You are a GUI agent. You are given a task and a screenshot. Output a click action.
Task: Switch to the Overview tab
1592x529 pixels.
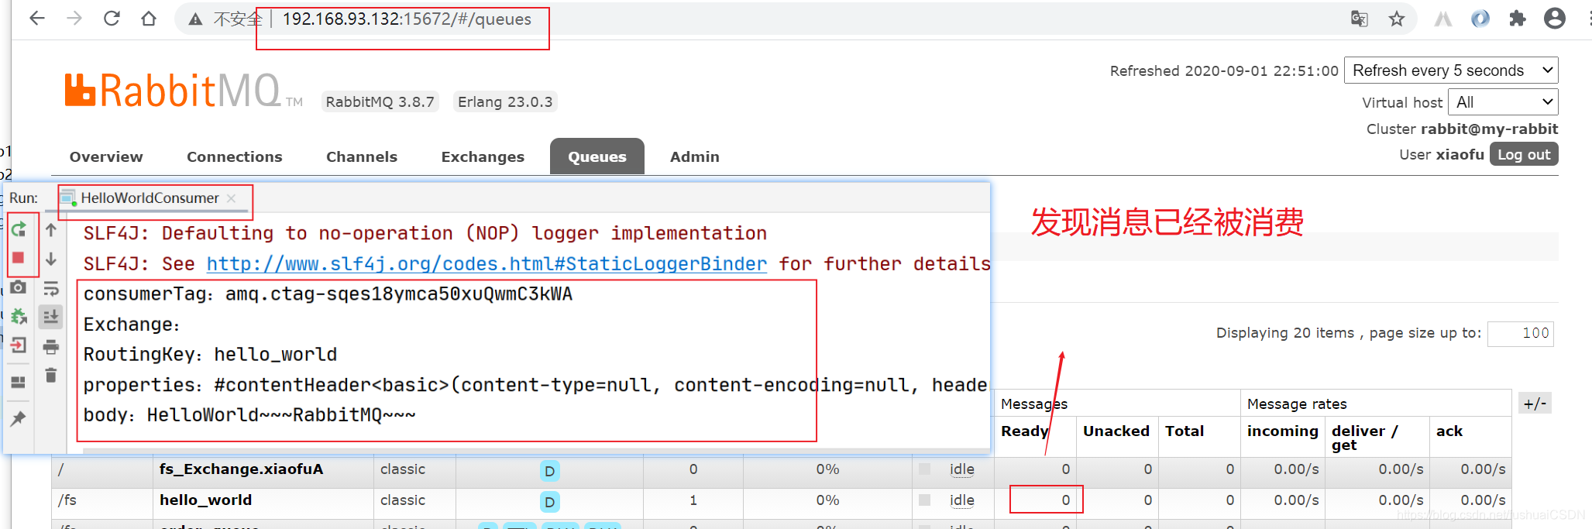(x=106, y=156)
